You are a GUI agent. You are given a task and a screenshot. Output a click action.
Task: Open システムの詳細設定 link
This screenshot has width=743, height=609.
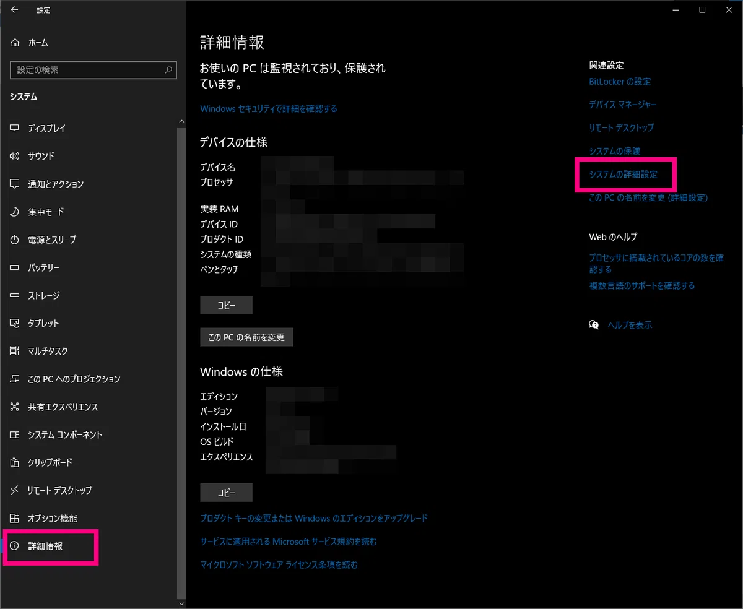pyautogui.click(x=624, y=175)
